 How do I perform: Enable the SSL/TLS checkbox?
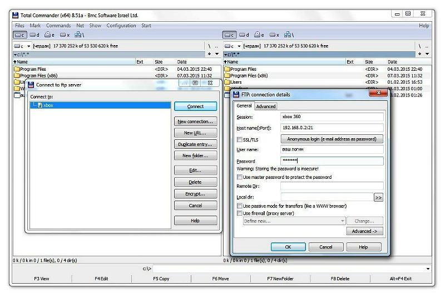coord(240,139)
